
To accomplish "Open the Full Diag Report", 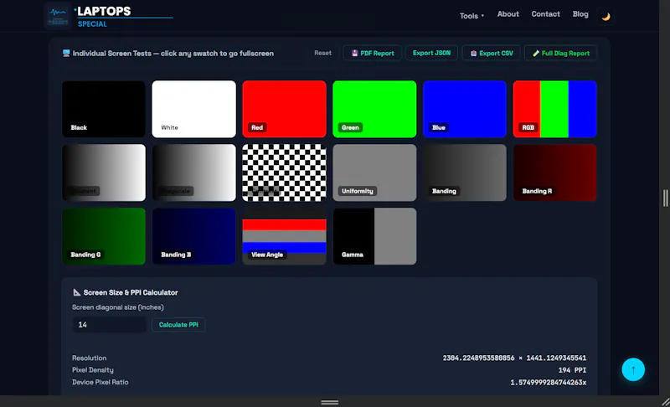I will 560,53.
